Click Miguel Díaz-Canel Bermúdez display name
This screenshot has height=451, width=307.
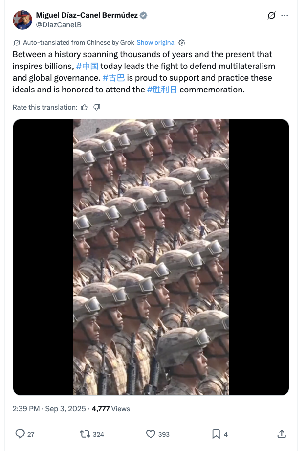pos(87,15)
